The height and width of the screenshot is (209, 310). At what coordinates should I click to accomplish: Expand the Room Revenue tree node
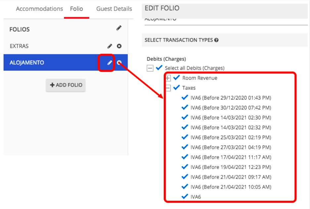point(168,78)
